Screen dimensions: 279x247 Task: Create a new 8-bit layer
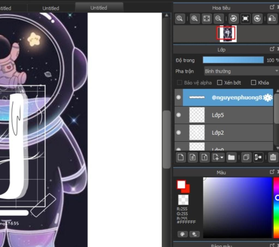tap(193, 157)
